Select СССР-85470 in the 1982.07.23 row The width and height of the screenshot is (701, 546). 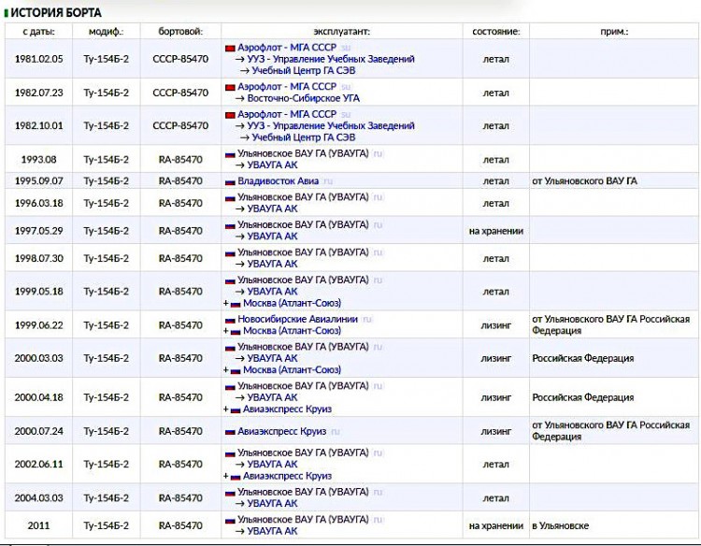[x=180, y=93]
